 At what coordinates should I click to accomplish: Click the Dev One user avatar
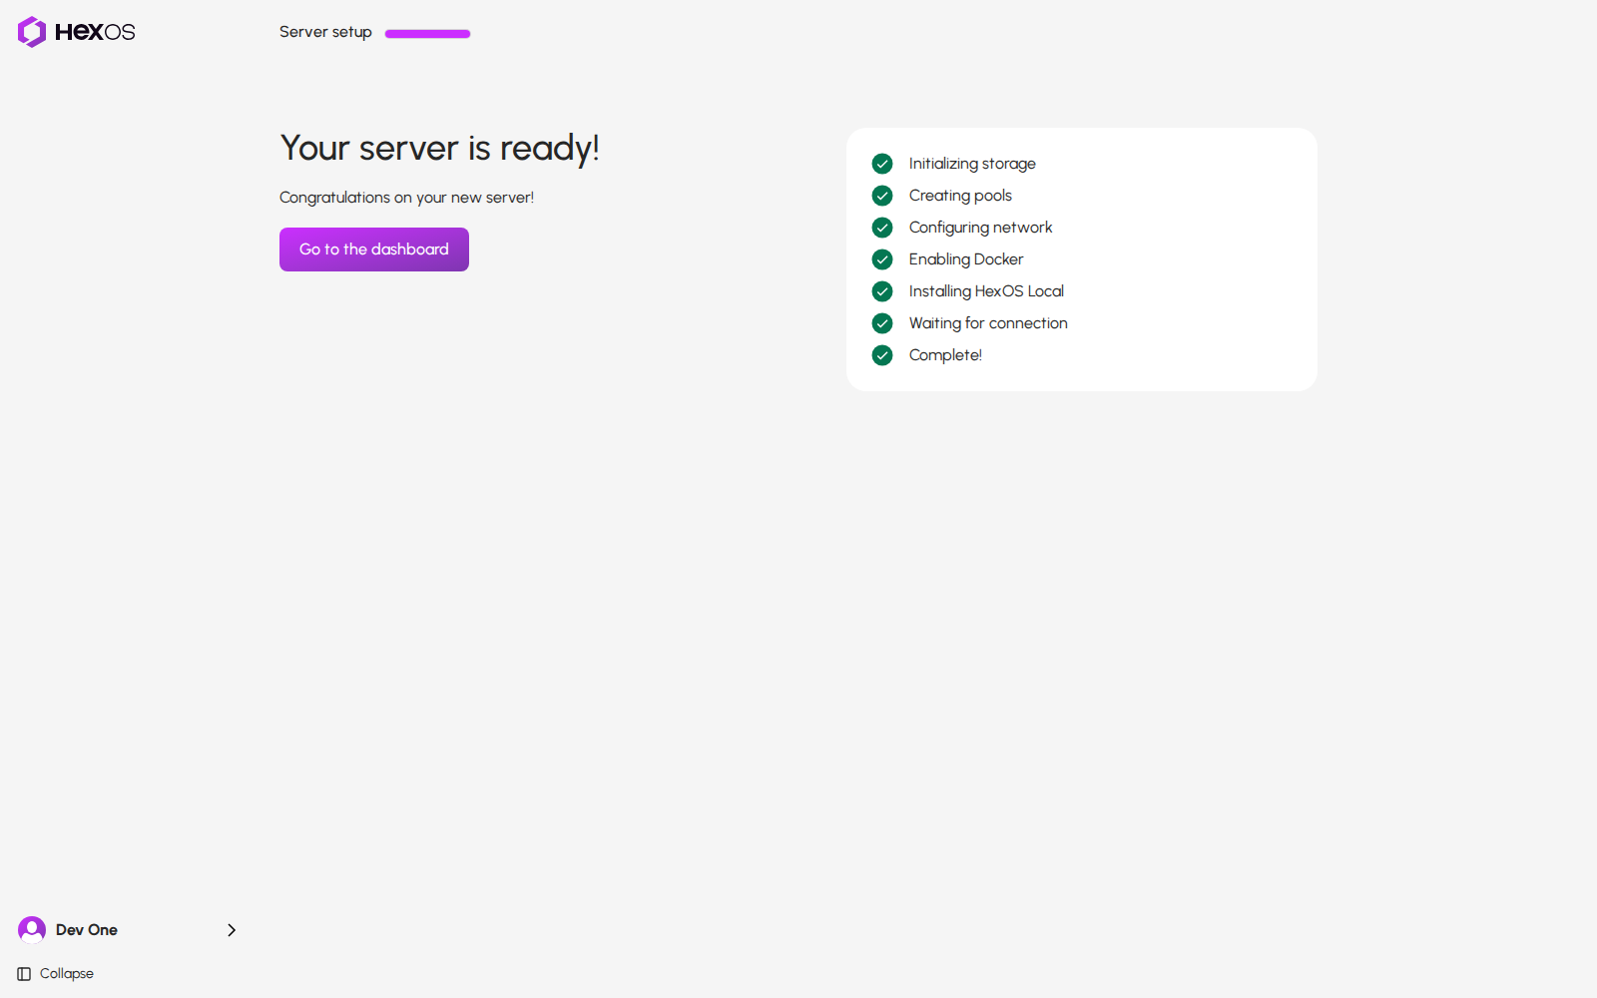coord(32,930)
